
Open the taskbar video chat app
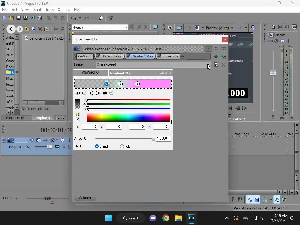[153, 218]
